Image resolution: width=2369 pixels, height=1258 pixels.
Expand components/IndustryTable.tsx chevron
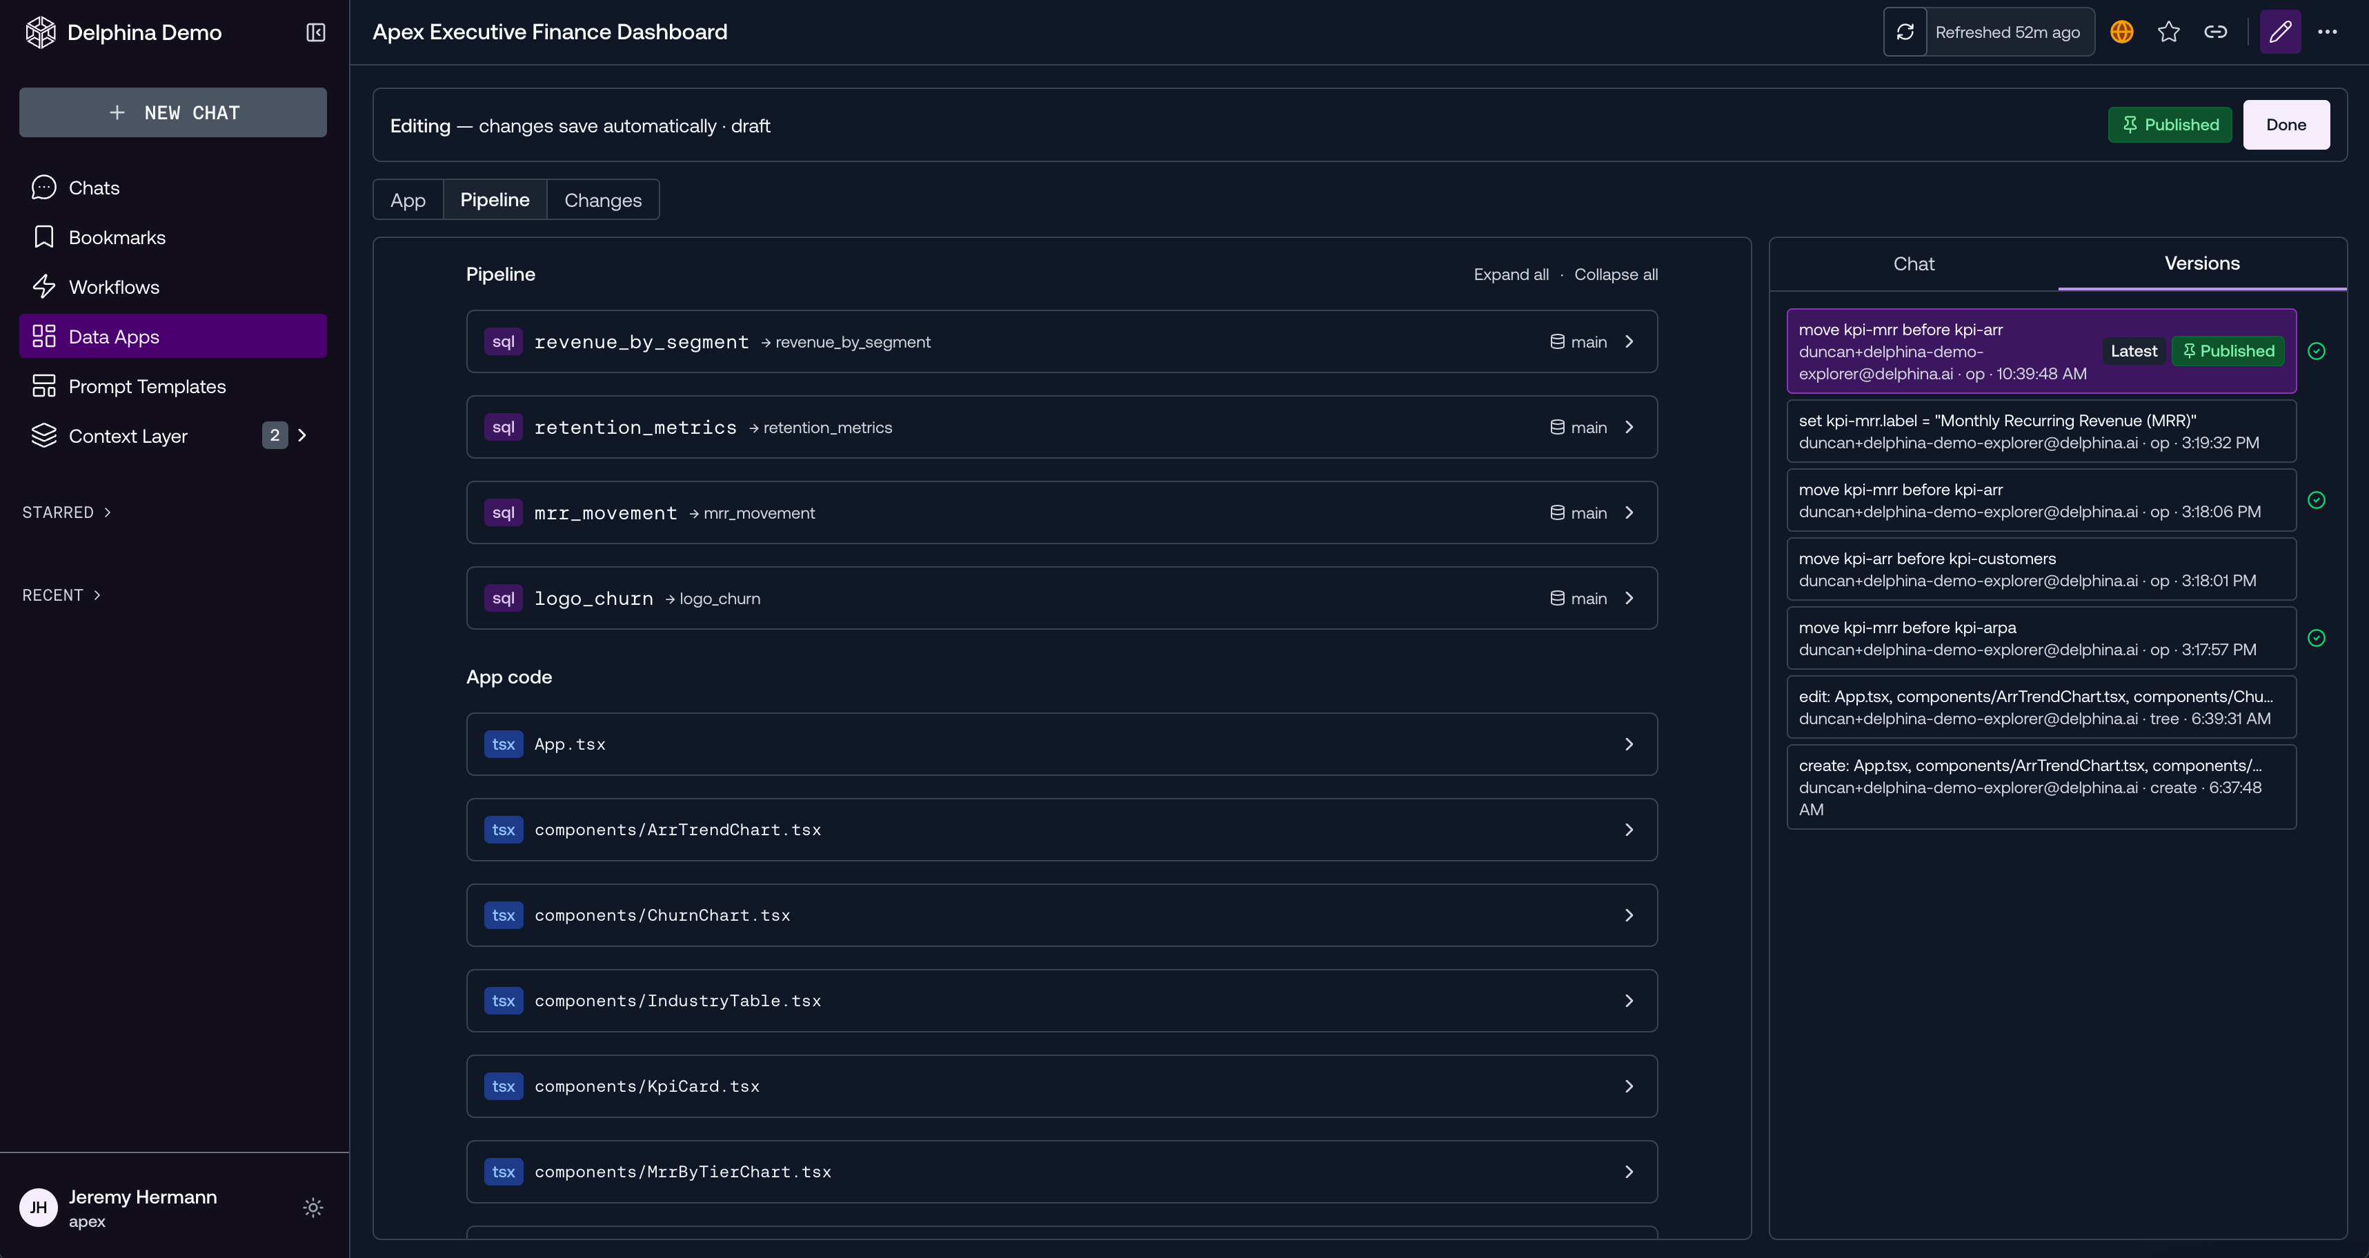tap(1629, 1001)
